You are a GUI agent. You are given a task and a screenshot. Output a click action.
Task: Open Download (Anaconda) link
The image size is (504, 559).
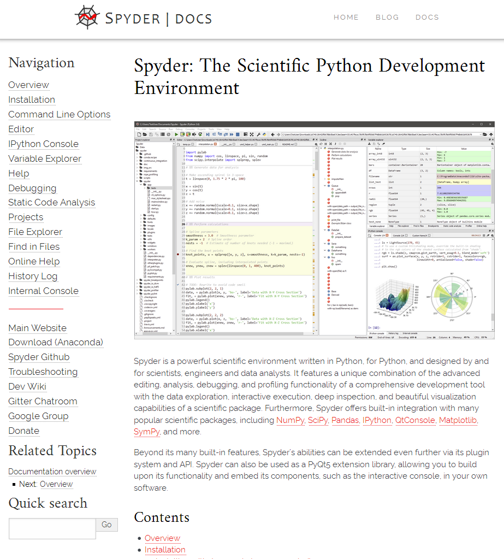(x=56, y=342)
